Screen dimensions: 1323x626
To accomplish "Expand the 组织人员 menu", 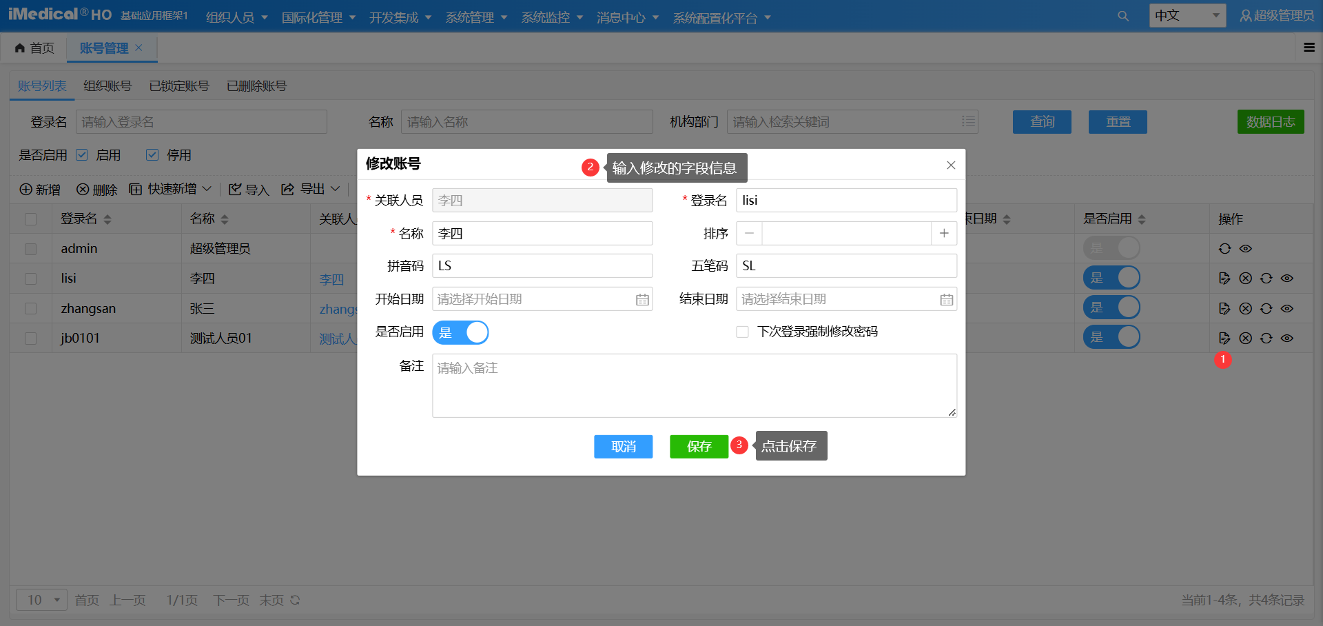I will click(236, 17).
